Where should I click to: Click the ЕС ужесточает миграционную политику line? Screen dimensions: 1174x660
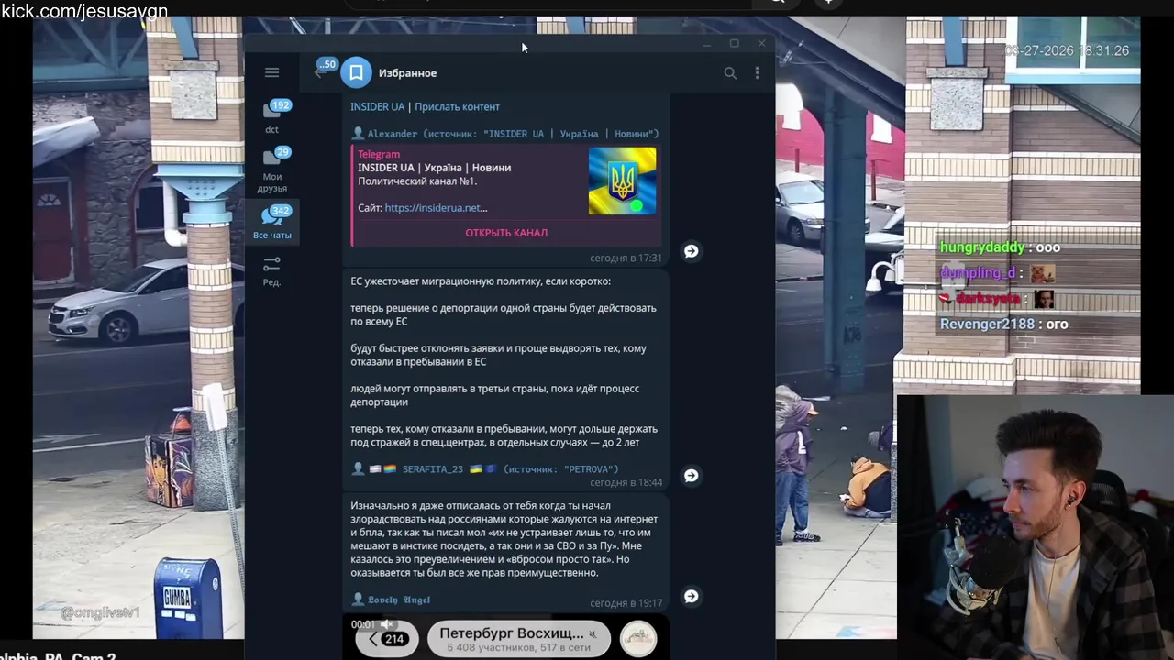(481, 281)
